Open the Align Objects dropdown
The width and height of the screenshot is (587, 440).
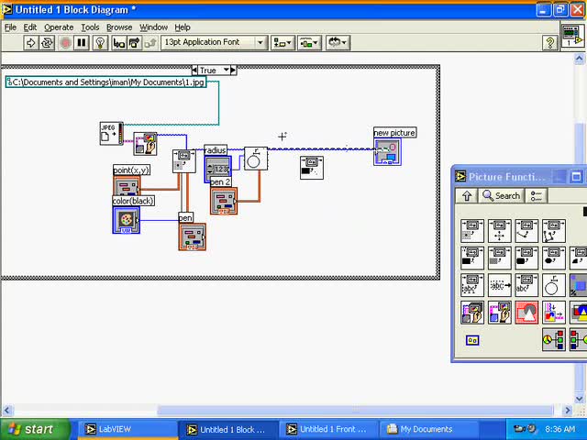282,43
